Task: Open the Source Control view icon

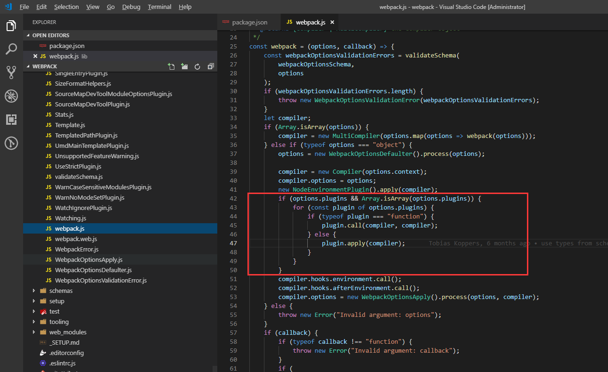Action: [x=11, y=72]
